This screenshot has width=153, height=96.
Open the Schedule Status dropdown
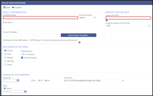(x=88, y=18)
